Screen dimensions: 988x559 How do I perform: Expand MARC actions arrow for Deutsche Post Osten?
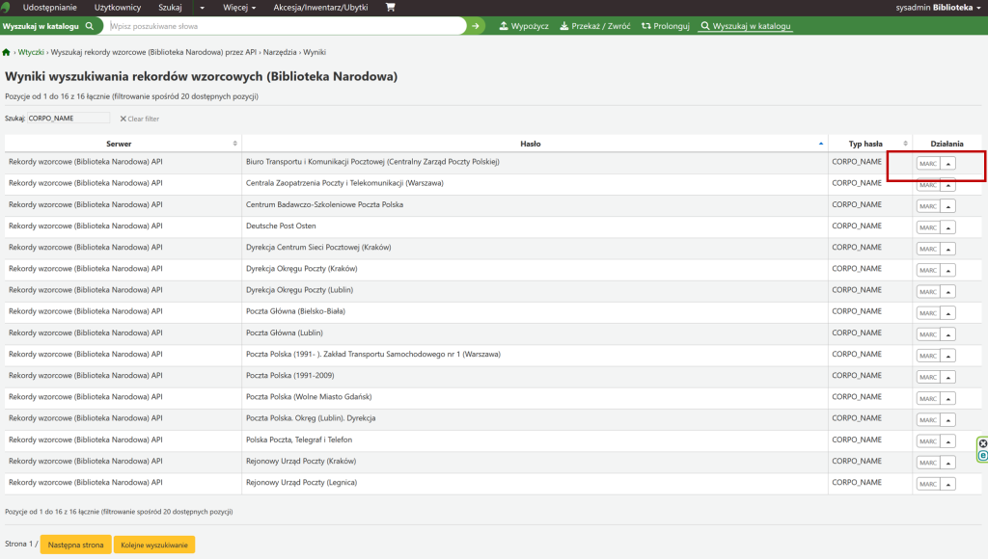pyautogui.click(x=947, y=227)
